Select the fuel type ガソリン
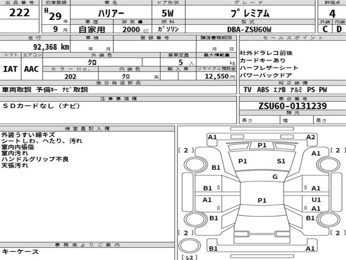The height and width of the screenshot is (260, 346). point(168,29)
